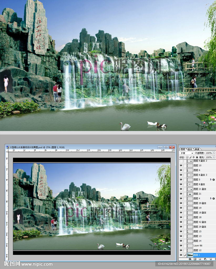Lock image pixels brush icon
The width and height of the screenshot is (216, 269).
191,157
